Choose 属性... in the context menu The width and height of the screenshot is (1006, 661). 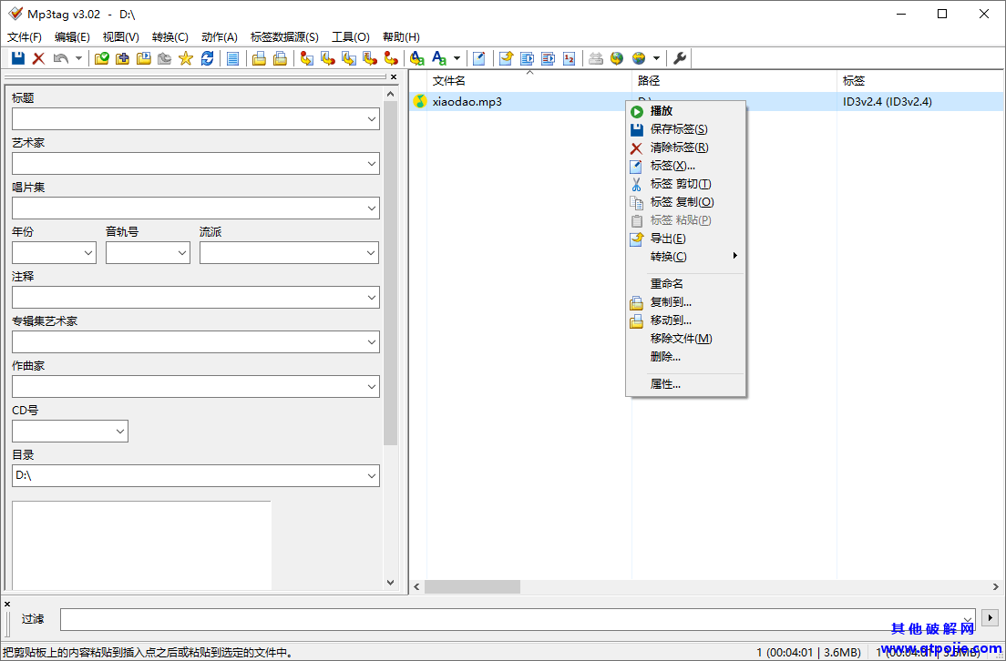[685, 384]
